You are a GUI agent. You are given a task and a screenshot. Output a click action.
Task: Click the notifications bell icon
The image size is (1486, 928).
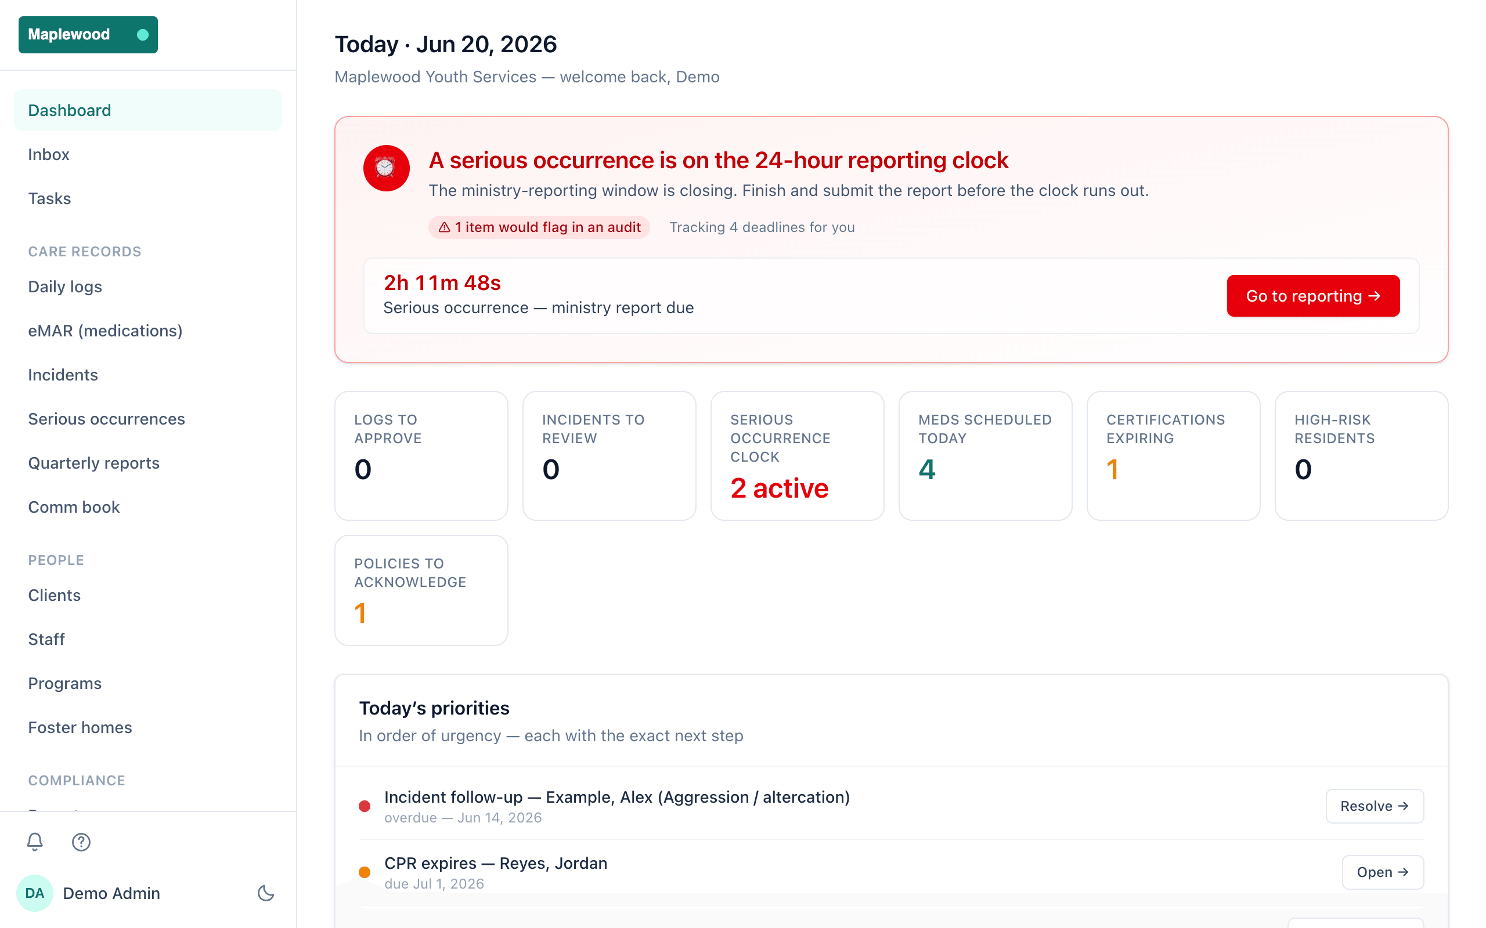(x=35, y=842)
